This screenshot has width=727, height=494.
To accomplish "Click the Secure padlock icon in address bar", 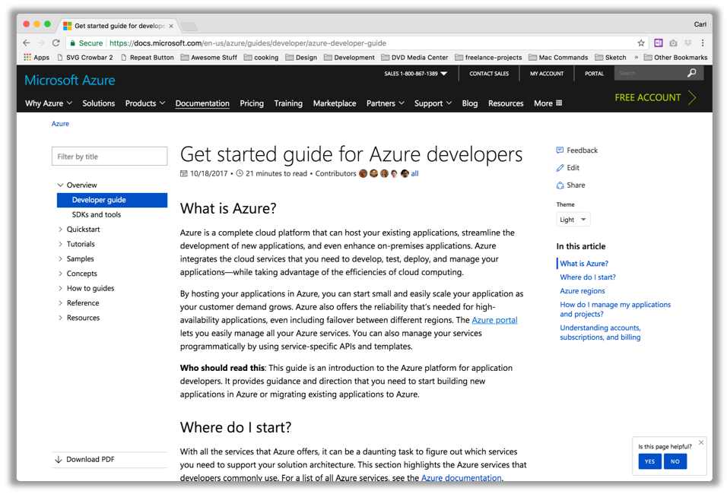I will (x=73, y=43).
